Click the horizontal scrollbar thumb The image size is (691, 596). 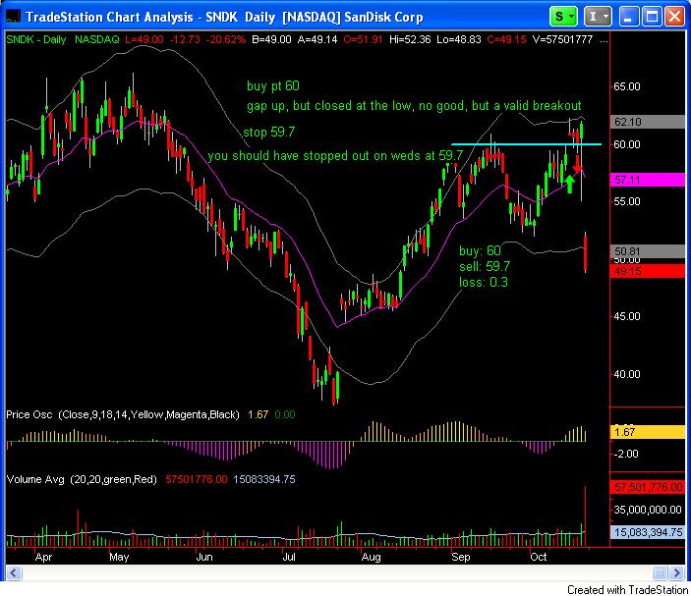point(660,572)
